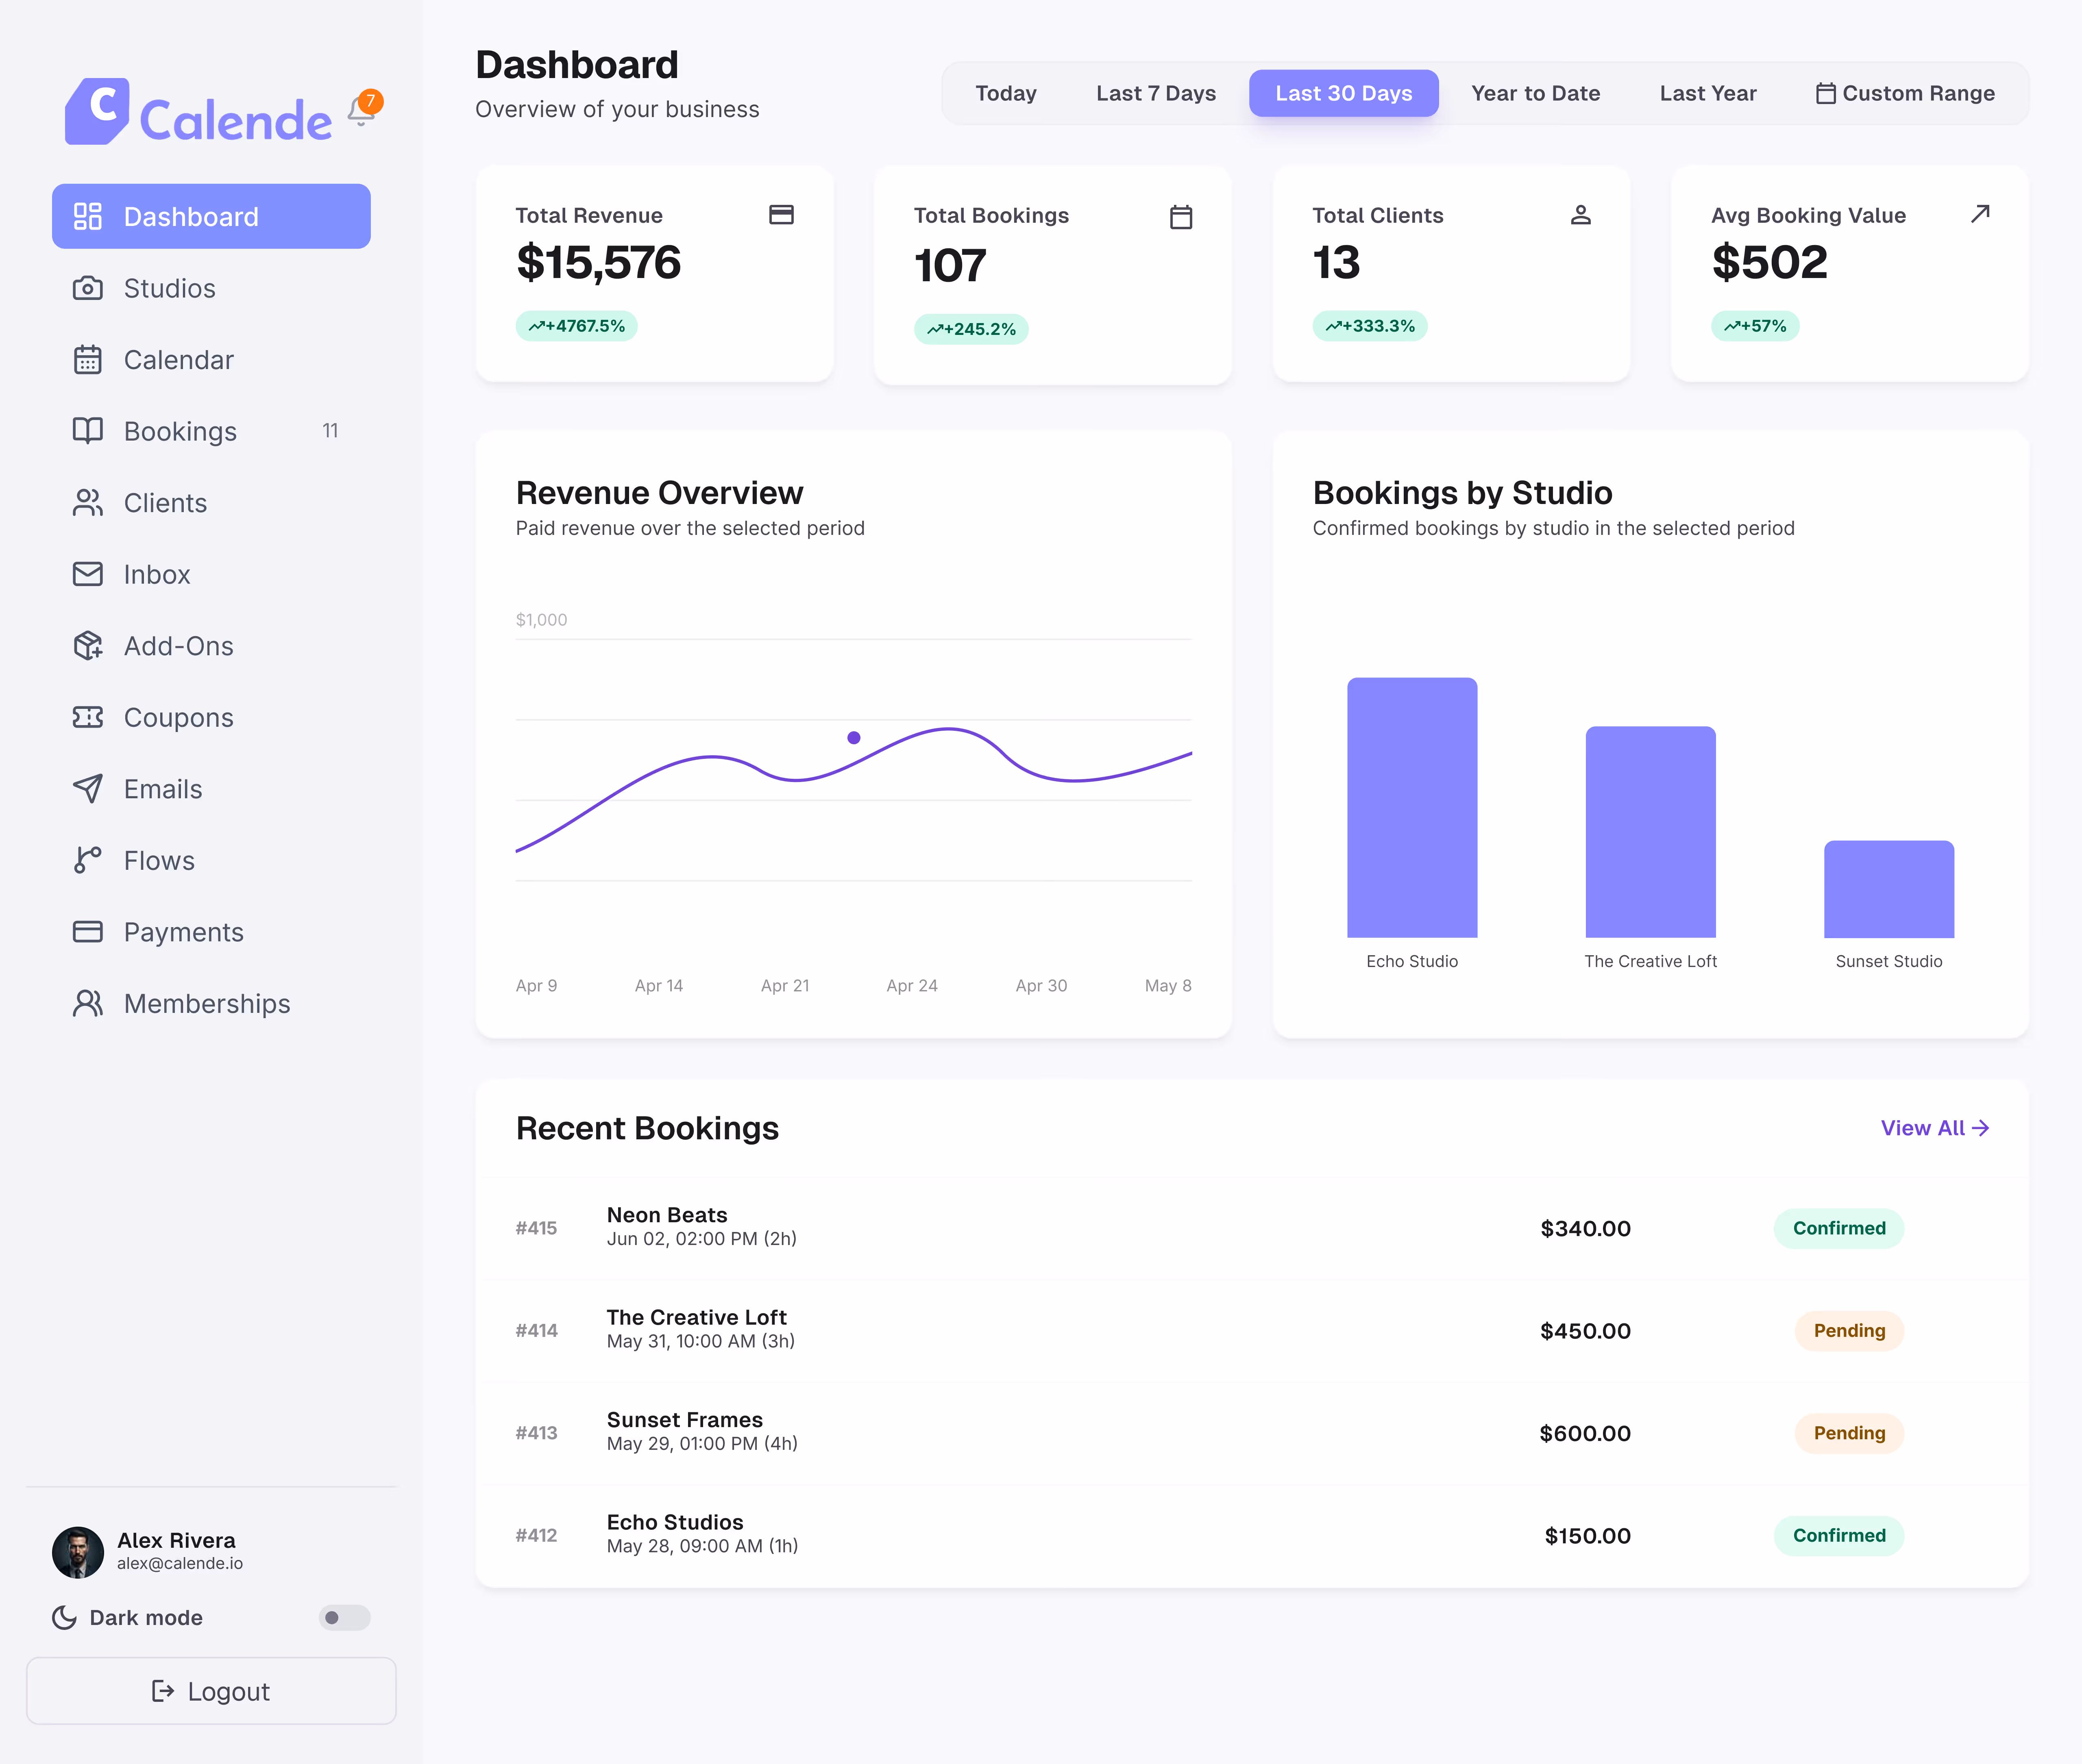Click the Clients people icon
The image size is (2082, 1764).
[x=88, y=503]
